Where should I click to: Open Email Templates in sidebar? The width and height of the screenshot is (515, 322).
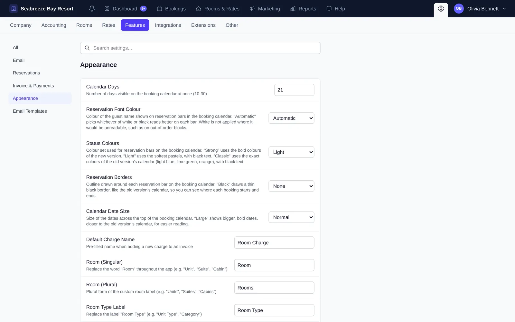40,111
